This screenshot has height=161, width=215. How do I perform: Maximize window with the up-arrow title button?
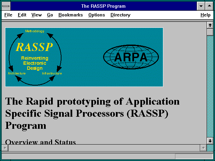[209, 6]
